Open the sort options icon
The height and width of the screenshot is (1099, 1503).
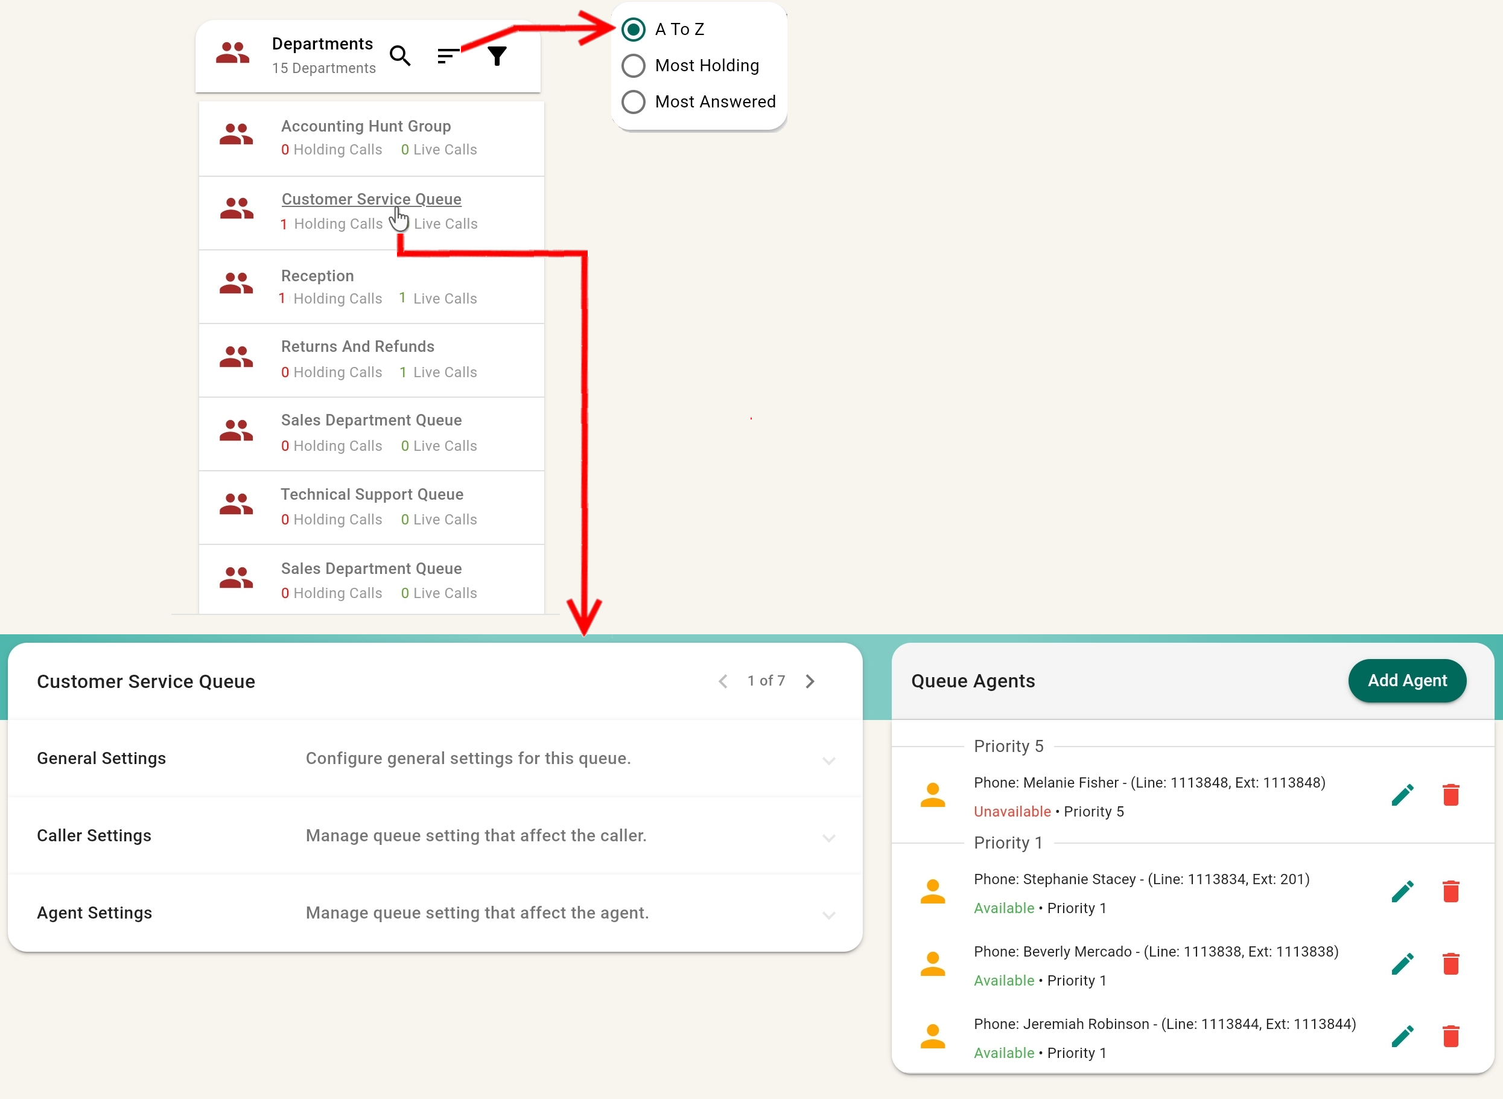point(448,56)
